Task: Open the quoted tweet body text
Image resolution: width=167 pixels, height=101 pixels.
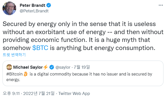Action: tap(79, 77)
